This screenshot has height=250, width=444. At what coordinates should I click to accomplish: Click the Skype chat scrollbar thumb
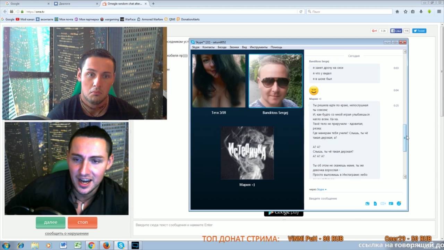(x=405, y=138)
